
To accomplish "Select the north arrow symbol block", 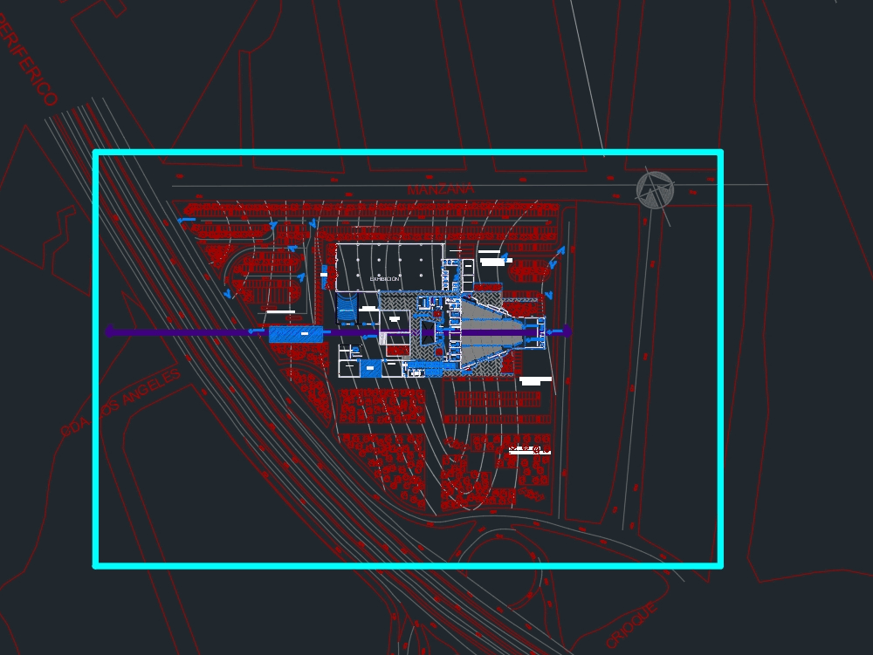I will coord(655,188).
